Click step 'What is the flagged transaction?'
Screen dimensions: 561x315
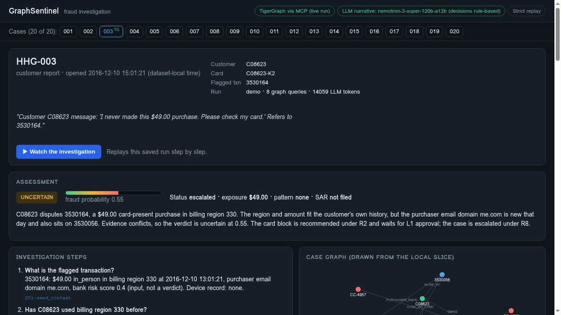[x=69, y=271]
